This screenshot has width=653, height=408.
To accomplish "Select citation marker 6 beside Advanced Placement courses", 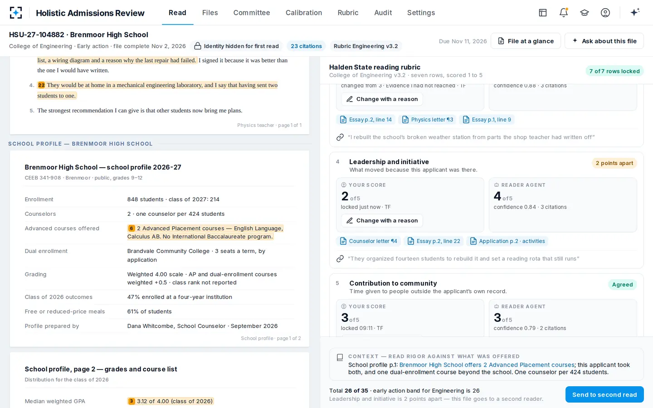I will click(132, 228).
